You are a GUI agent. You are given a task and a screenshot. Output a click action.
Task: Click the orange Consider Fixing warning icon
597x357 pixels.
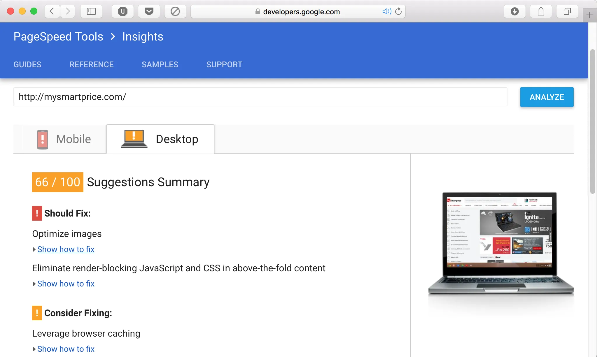[x=37, y=313]
